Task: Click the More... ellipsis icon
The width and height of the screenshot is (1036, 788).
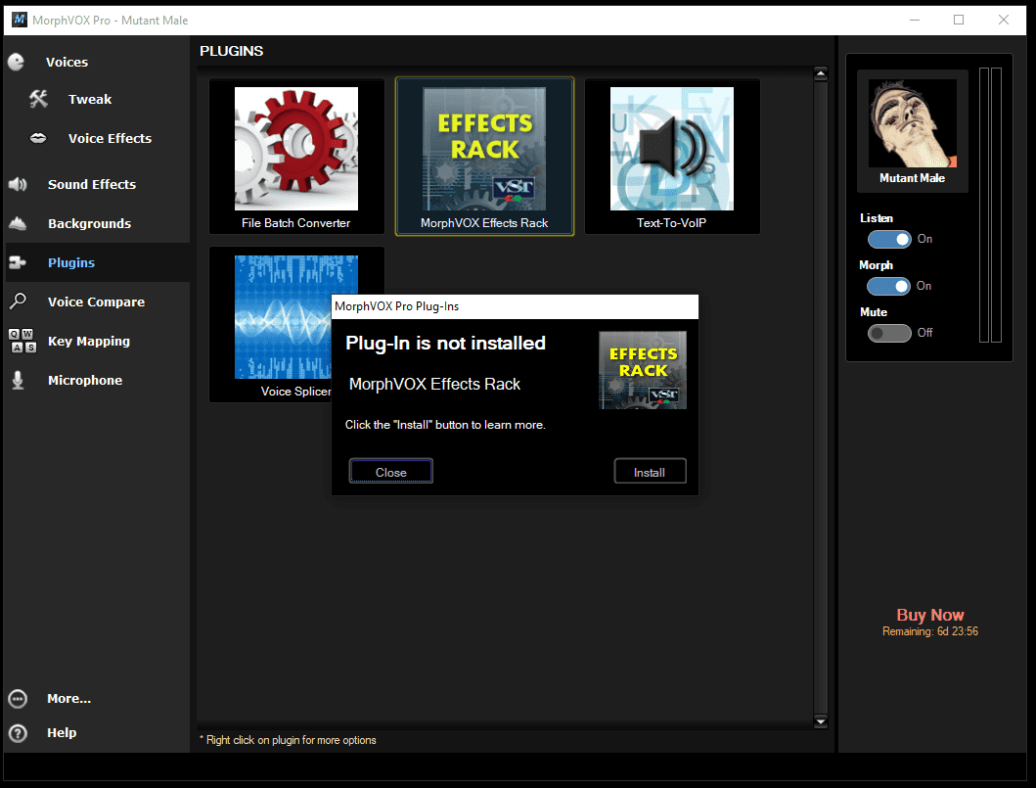Action: click(18, 699)
